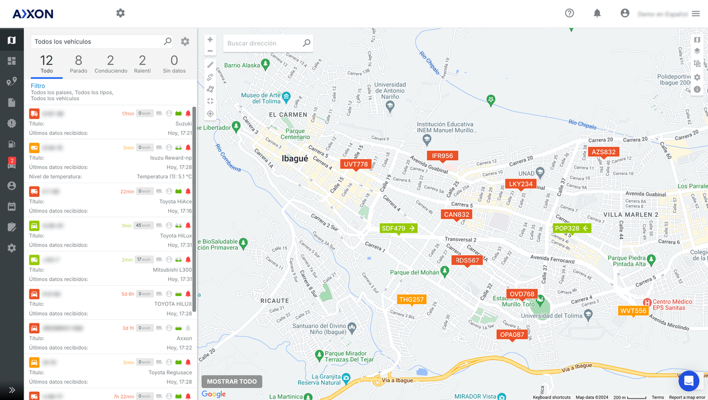Open Google Maps 'Terms' link

coord(658,398)
